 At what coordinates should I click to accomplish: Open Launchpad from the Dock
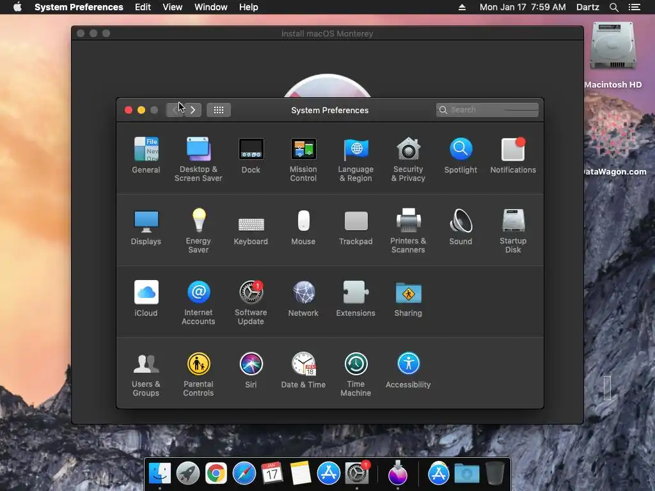point(187,474)
